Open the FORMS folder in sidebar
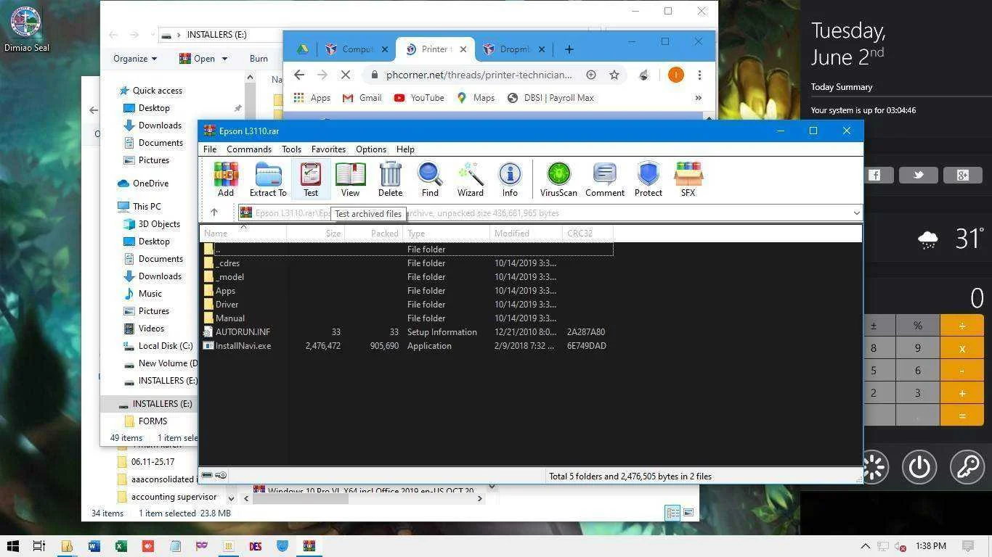The image size is (992, 557). click(x=153, y=421)
